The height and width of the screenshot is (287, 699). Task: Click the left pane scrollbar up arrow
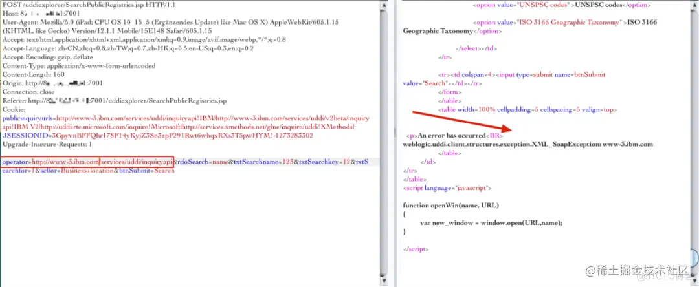(x=384, y=5)
